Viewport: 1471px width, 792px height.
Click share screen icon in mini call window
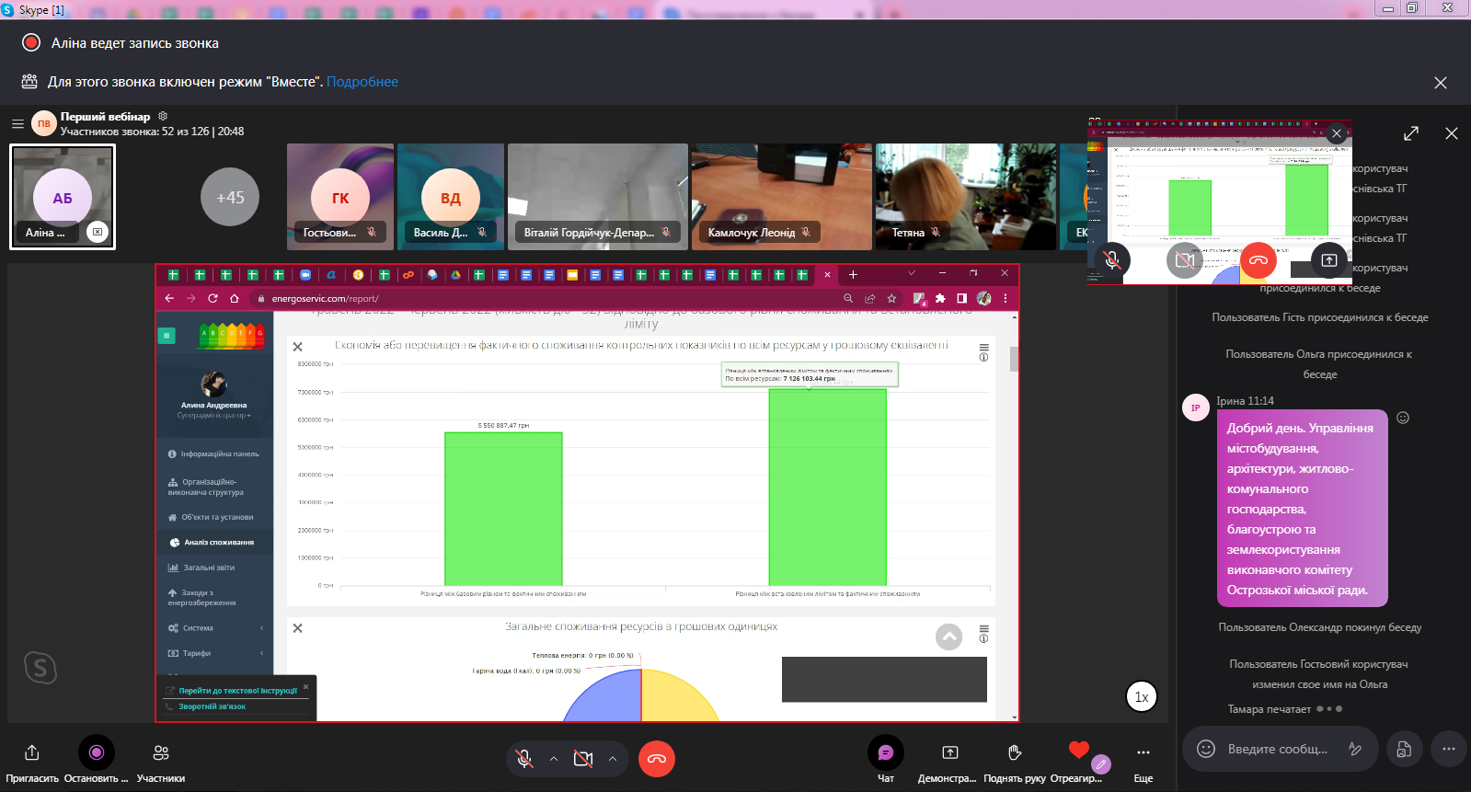[1329, 260]
